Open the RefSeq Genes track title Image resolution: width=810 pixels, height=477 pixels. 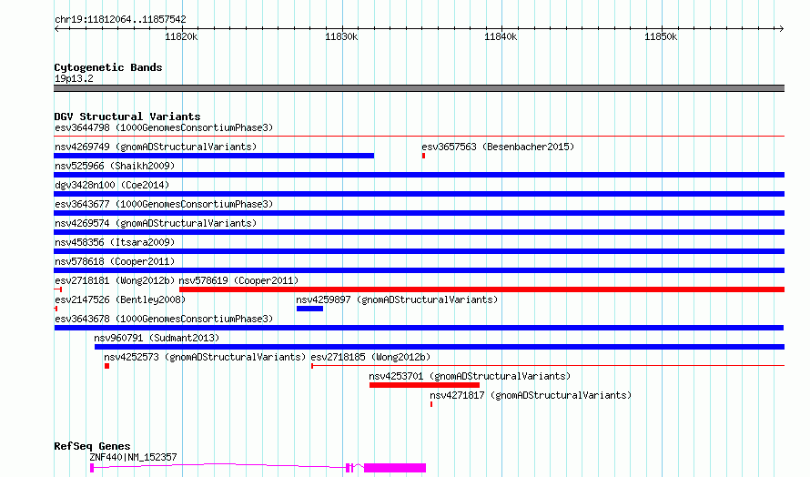click(x=92, y=447)
